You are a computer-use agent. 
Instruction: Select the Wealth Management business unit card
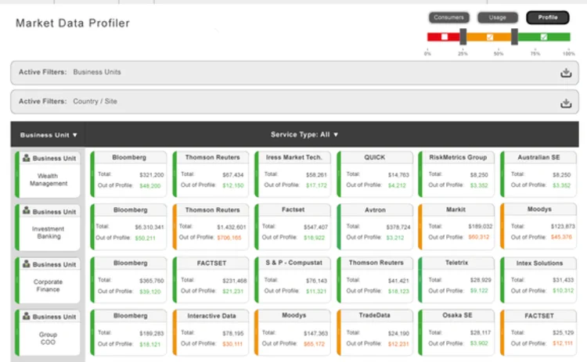pos(48,174)
